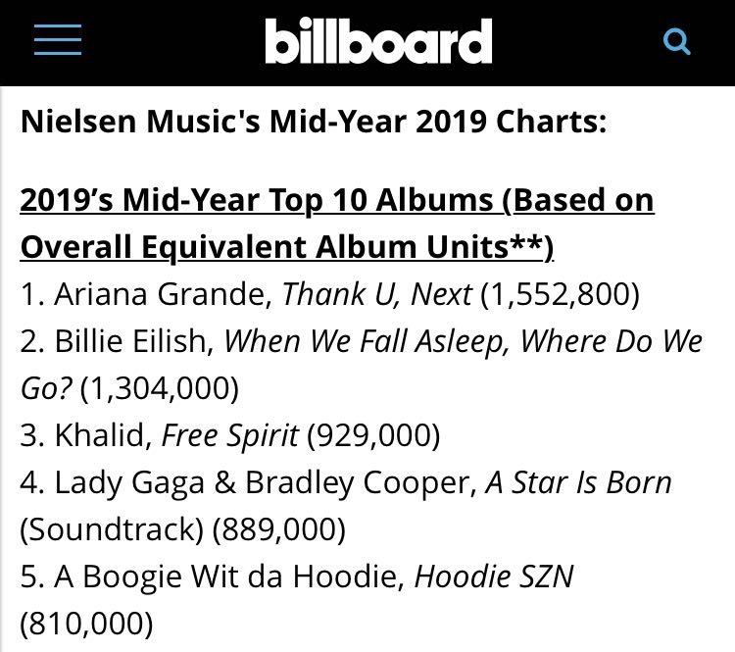Click the 889,000 Soundtrack units figure
Viewport: 735px width, 652px height.
(x=279, y=529)
